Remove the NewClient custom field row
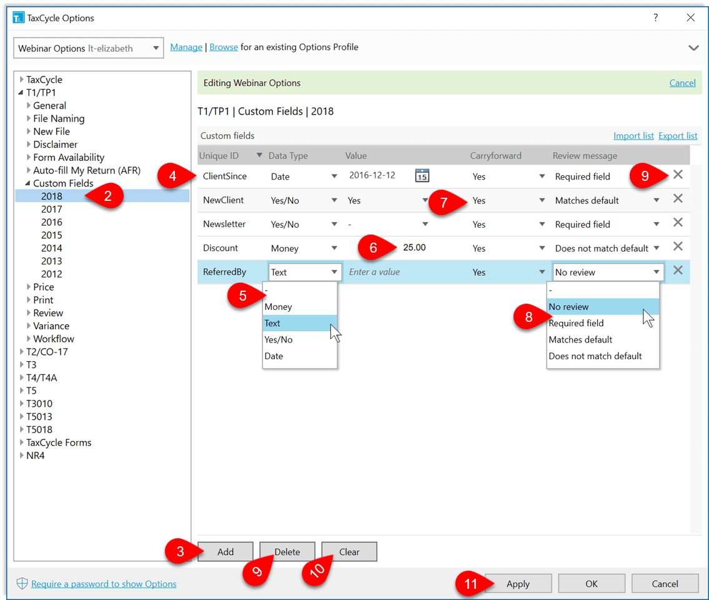 (x=678, y=198)
